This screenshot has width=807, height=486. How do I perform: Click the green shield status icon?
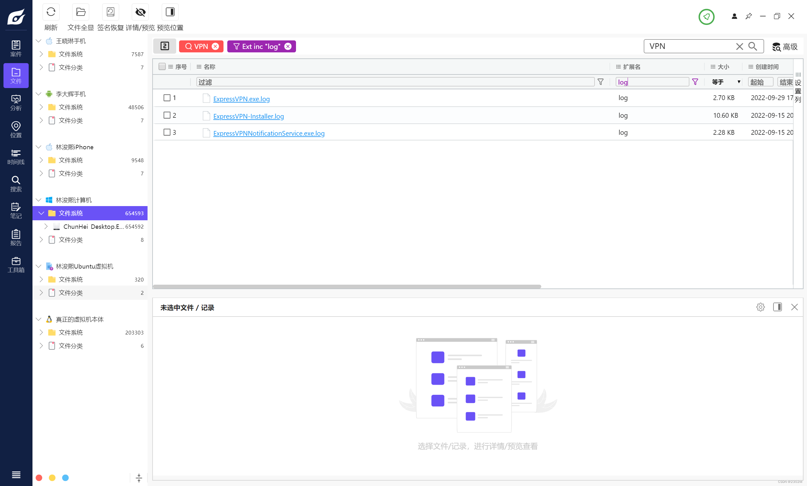pos(706,16)
